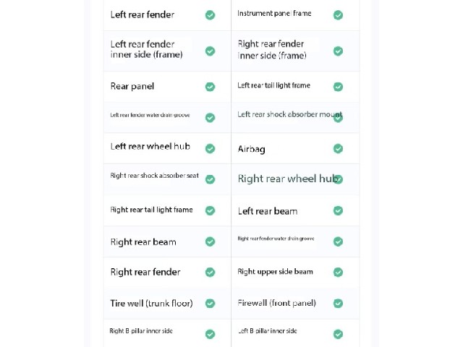Click the check icon for Instrument panel frame
The height and width of the screenshot is (347, 463).
coord(338,15)
